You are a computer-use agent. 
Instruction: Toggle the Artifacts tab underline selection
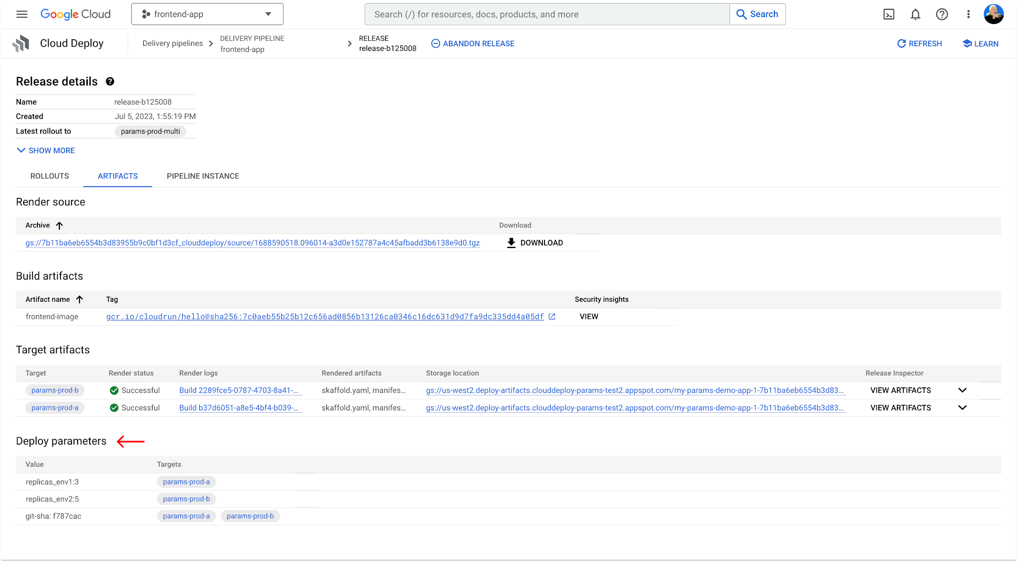[x=118, y=176]
